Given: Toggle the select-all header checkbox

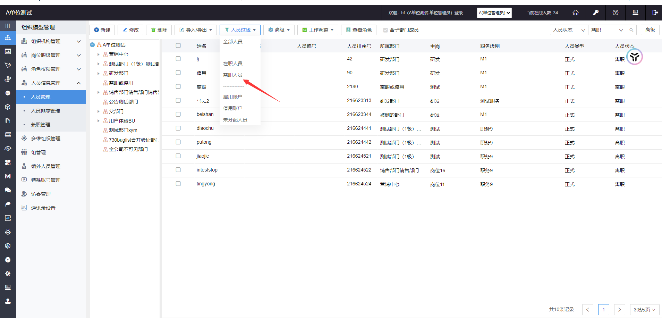Looking at the screenshot, I should click(x=178, y=45).
